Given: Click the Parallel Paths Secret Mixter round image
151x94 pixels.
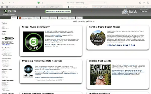Looking at the screenshot, I should click(x=98, y=38).
